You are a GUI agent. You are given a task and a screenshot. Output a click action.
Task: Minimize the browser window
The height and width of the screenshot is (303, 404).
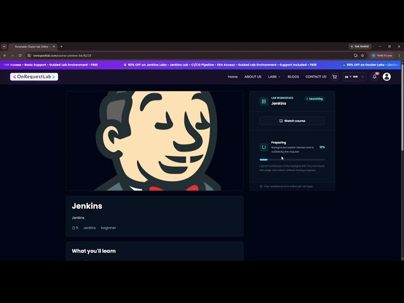point(379,47)
